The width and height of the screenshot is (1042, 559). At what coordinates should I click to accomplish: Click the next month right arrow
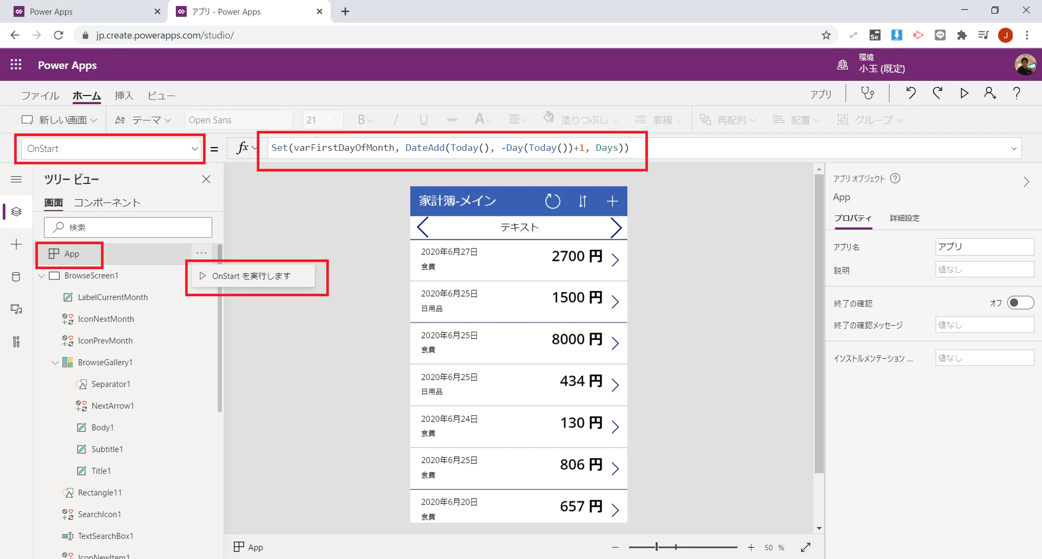[x=615, y=227]
